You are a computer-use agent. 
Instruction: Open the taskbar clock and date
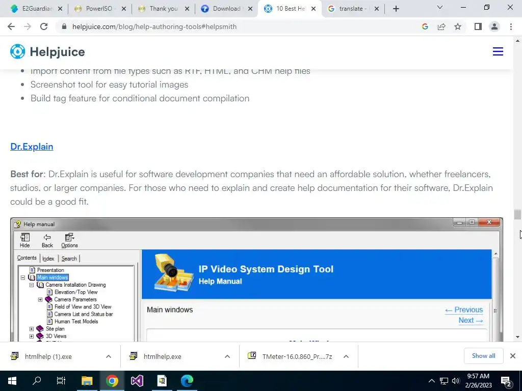click(478, 381)
